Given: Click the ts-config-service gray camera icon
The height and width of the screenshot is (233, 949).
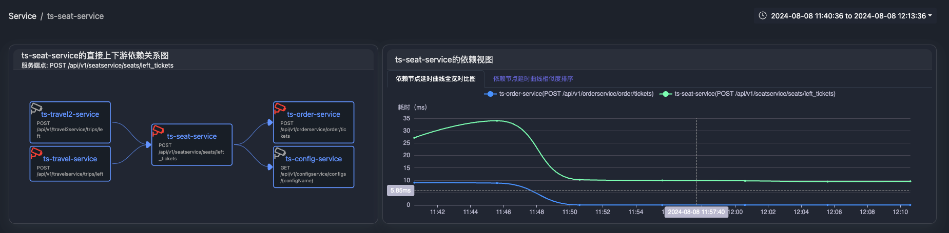Looking at the screenshot, I should (x=280, y=152).
